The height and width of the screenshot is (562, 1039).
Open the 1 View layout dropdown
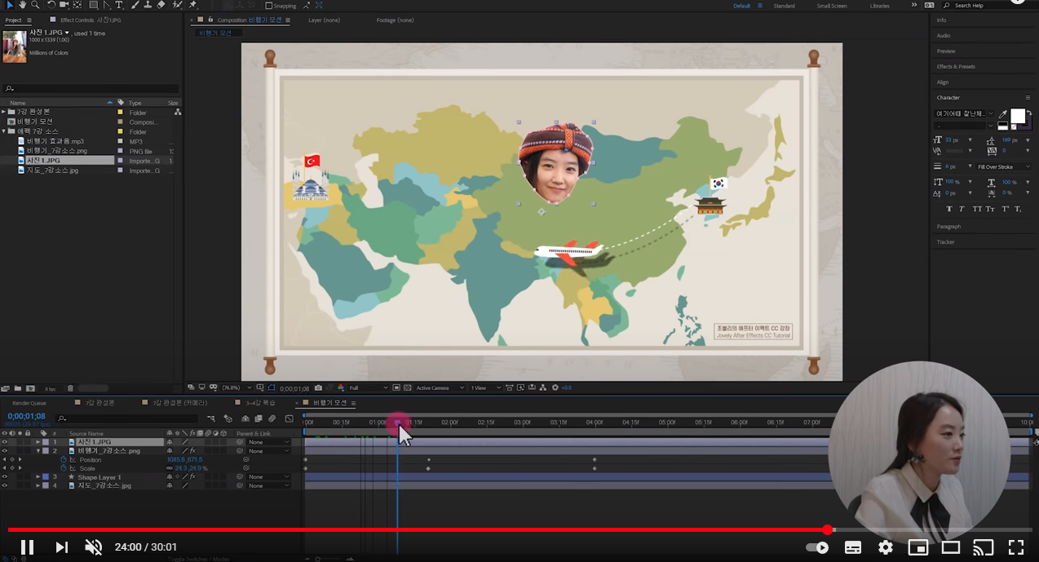click(487, 388)
